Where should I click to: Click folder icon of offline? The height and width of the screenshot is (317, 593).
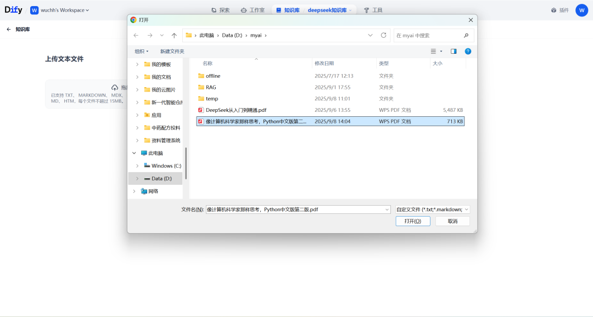click(x=201, y=76)
